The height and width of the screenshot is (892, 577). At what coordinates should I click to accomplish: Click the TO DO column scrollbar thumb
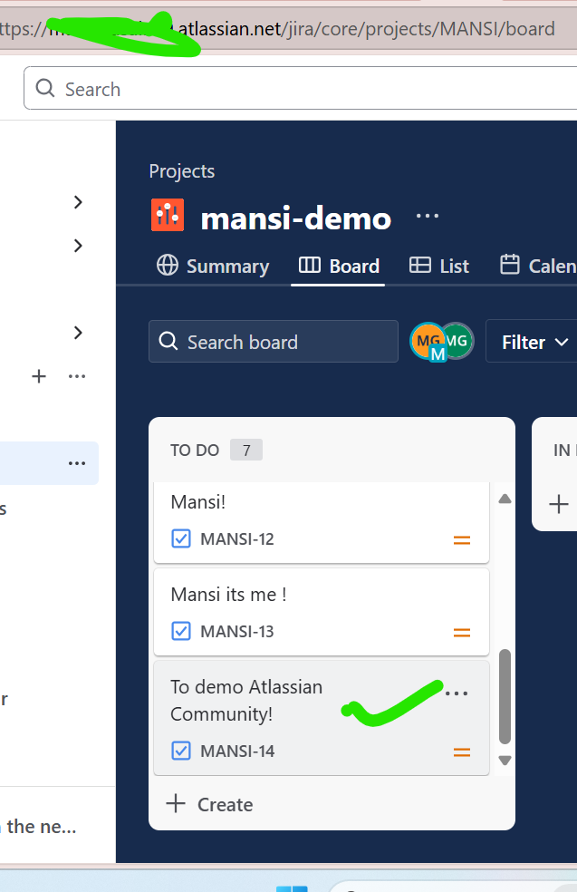point(505,696)
